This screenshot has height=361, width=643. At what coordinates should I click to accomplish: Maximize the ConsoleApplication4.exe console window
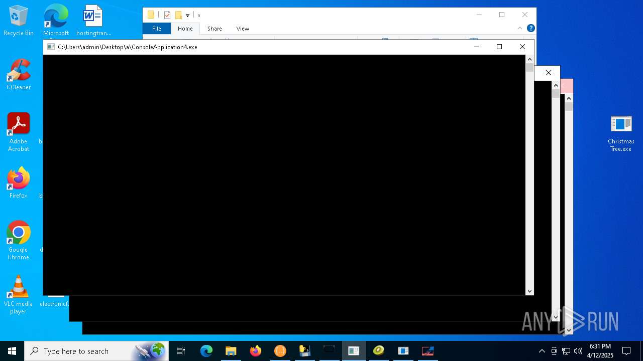tap(499, 47)
